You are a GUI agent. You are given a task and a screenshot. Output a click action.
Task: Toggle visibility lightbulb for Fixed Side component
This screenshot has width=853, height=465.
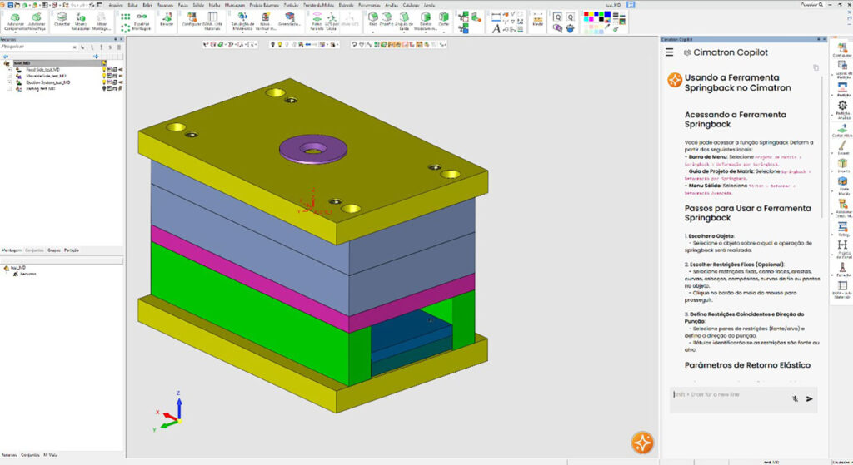[104, 70]
